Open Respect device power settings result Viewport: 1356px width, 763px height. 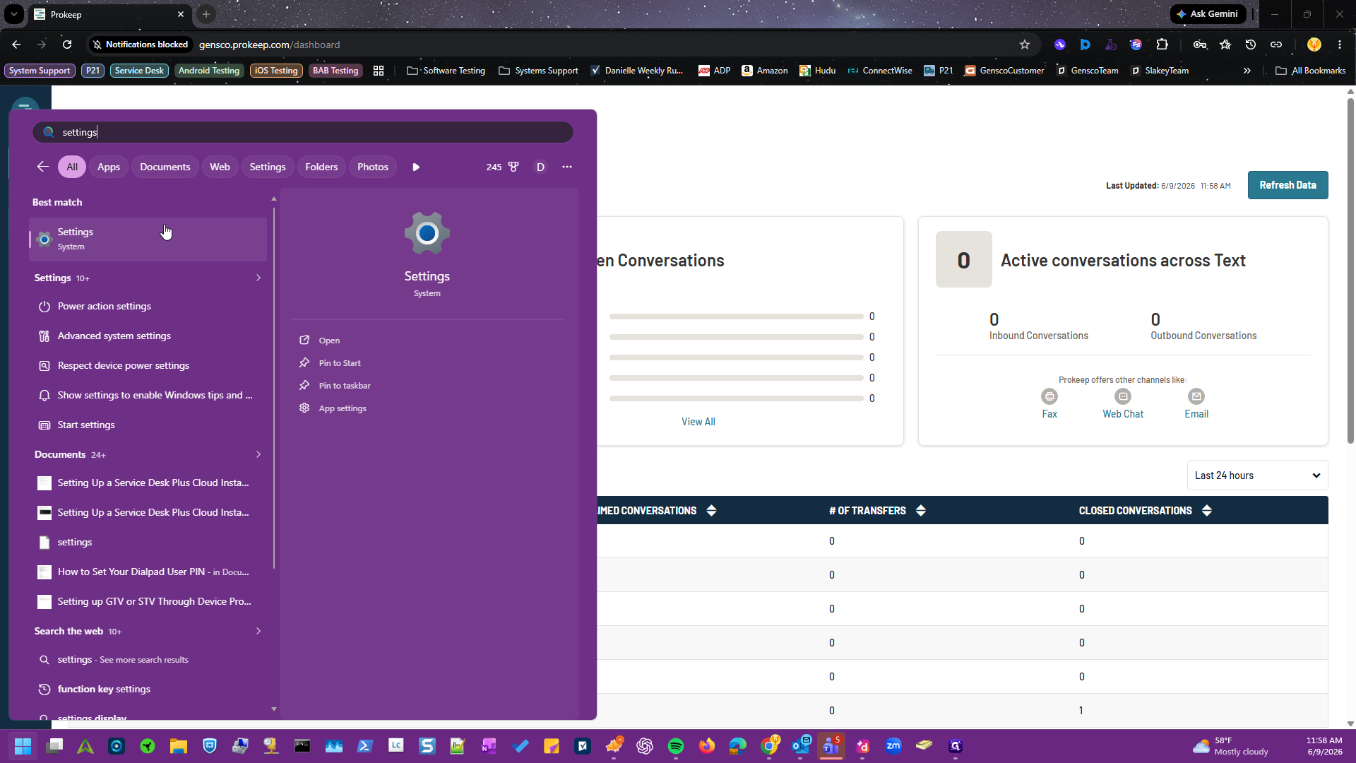click(148, 365)
